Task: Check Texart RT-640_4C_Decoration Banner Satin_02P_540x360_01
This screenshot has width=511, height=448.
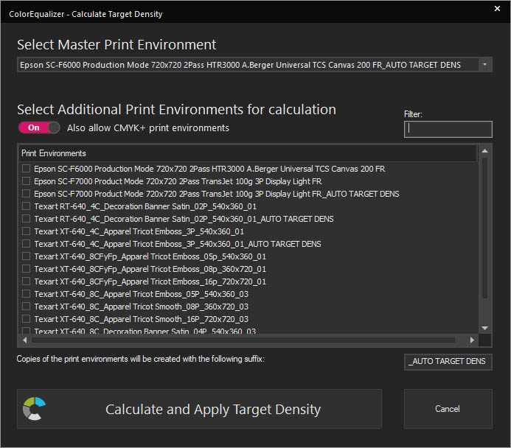Action: click(x=26, y=206)
